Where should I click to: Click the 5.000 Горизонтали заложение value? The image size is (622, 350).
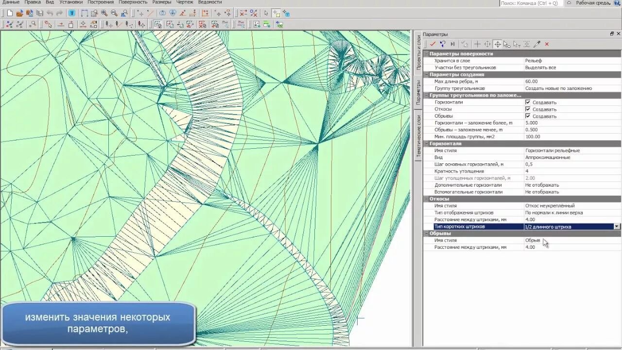[x=531, y=123]
